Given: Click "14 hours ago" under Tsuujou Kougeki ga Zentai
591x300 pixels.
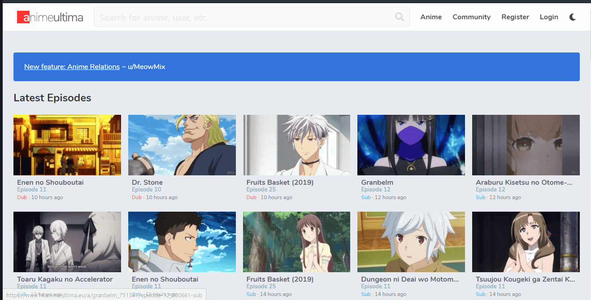Looking at the screenshot, I should [505, 294].
